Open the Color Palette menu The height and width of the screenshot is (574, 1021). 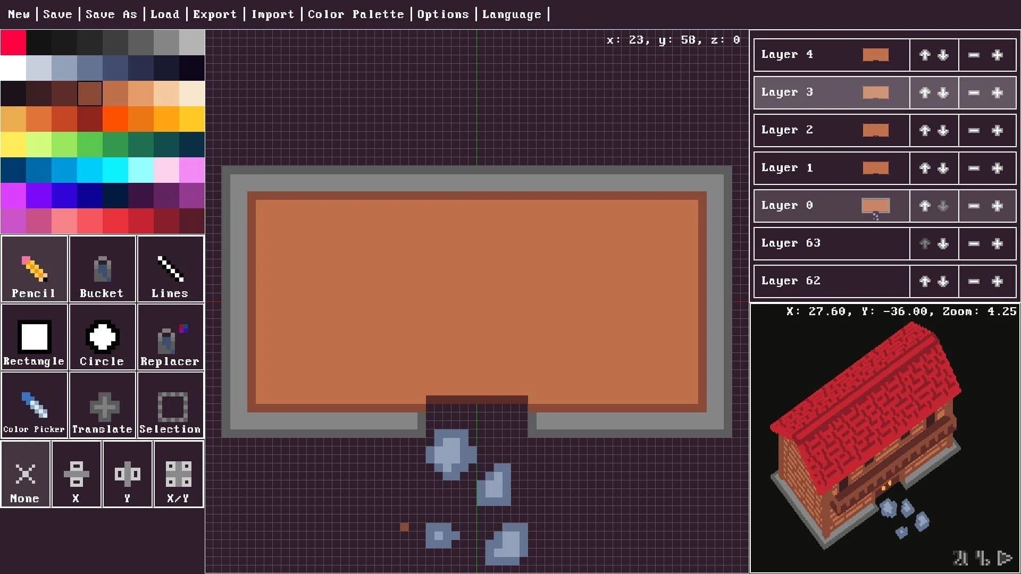(x=356, y=14)
